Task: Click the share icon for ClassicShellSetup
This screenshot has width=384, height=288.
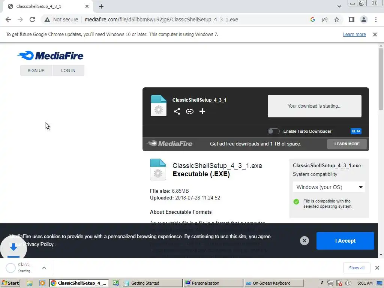Action: pyautogui.click(x=177, y=111)
